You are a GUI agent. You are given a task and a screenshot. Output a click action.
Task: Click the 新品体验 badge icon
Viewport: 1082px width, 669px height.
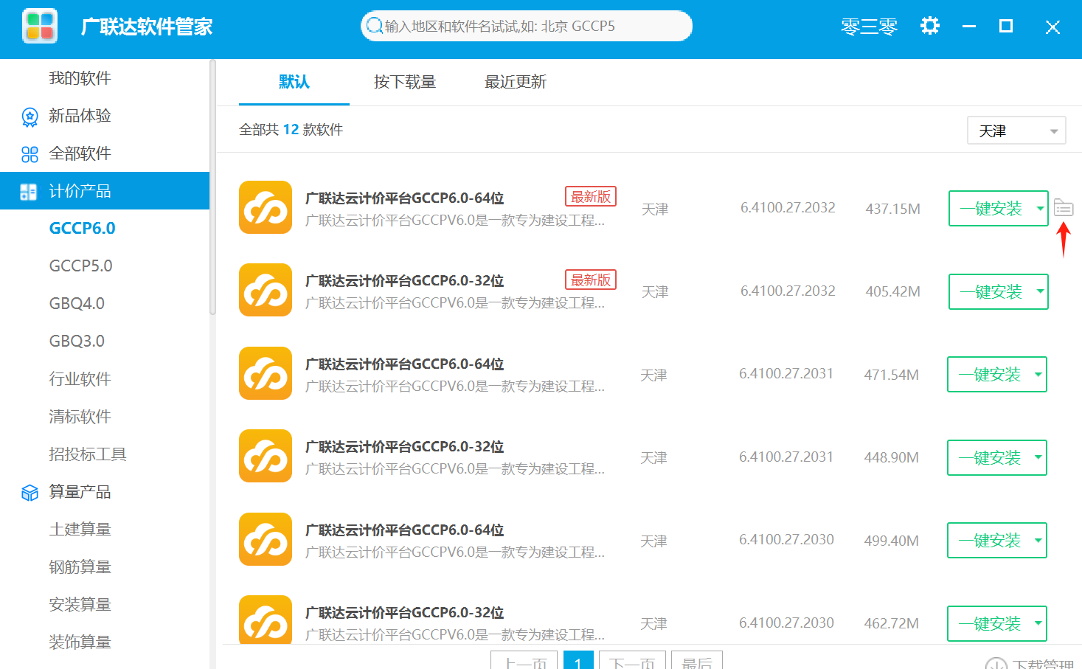pyautogui.click(x=30, y=117)
